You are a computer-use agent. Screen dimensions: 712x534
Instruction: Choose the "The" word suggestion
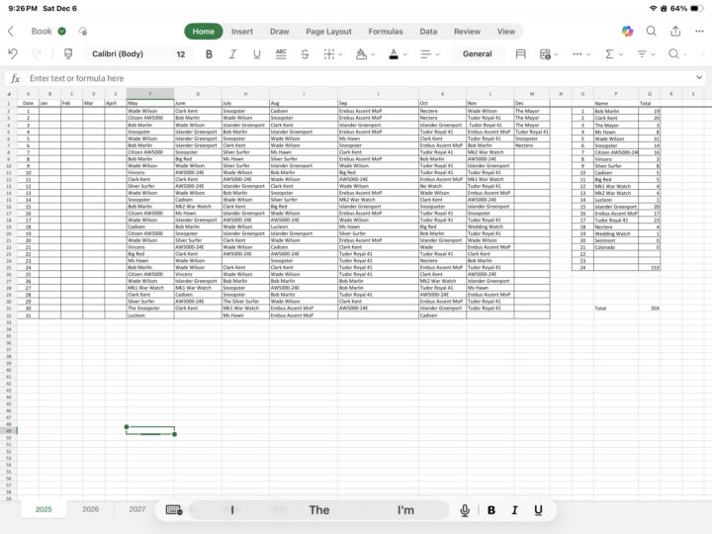click(319, 510)
